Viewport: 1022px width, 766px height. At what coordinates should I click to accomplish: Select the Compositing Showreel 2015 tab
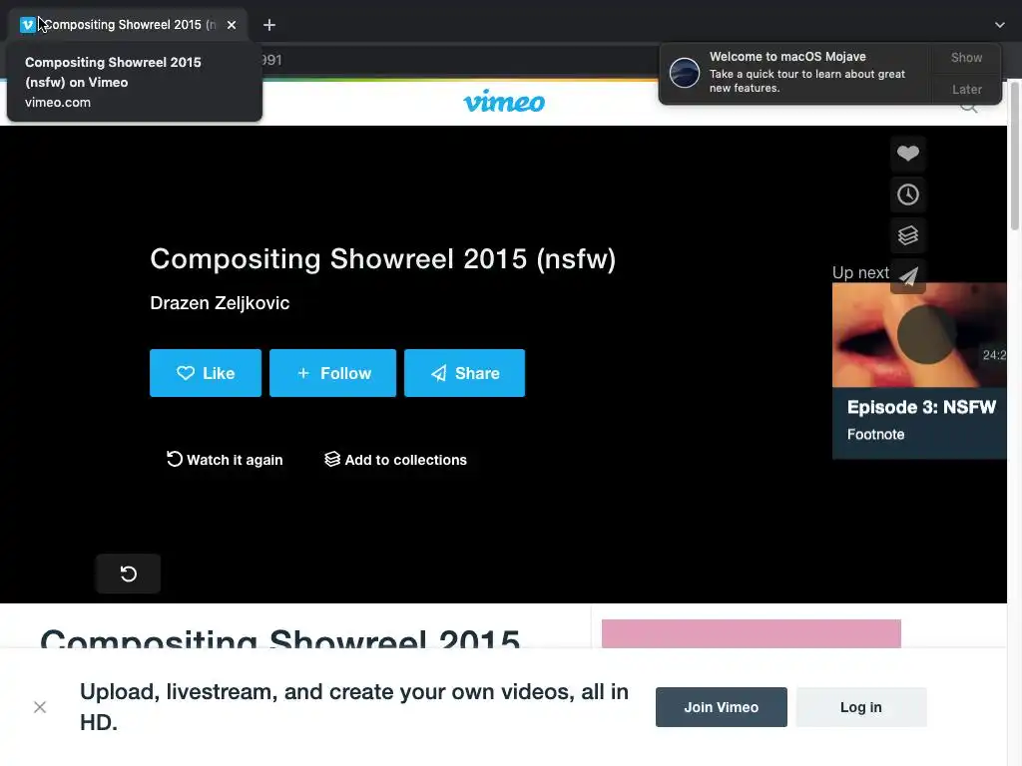tap(129, 25)
